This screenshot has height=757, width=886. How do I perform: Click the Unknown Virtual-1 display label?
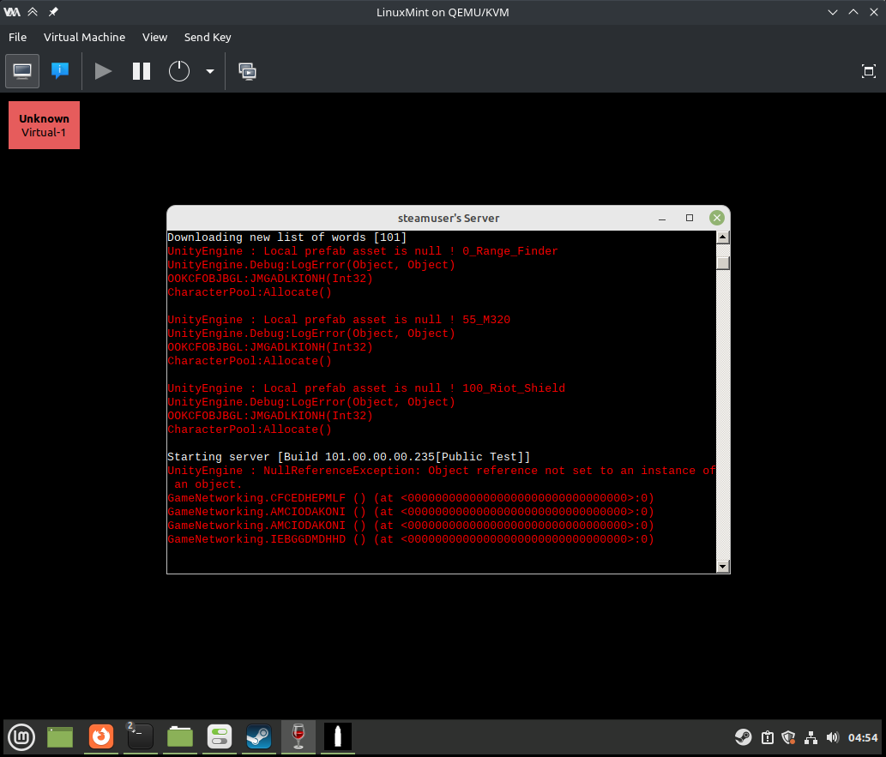point(44,125)
